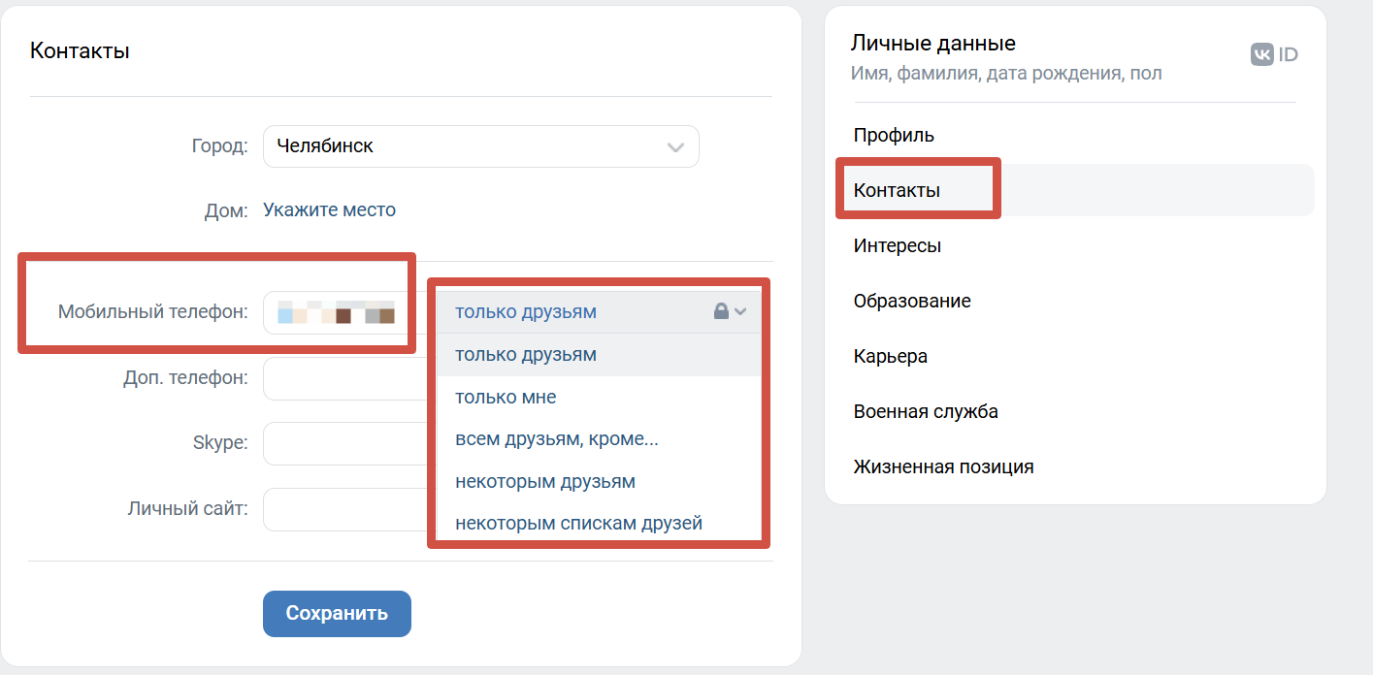Navigate to the Карьера section

tap(891, 356)
